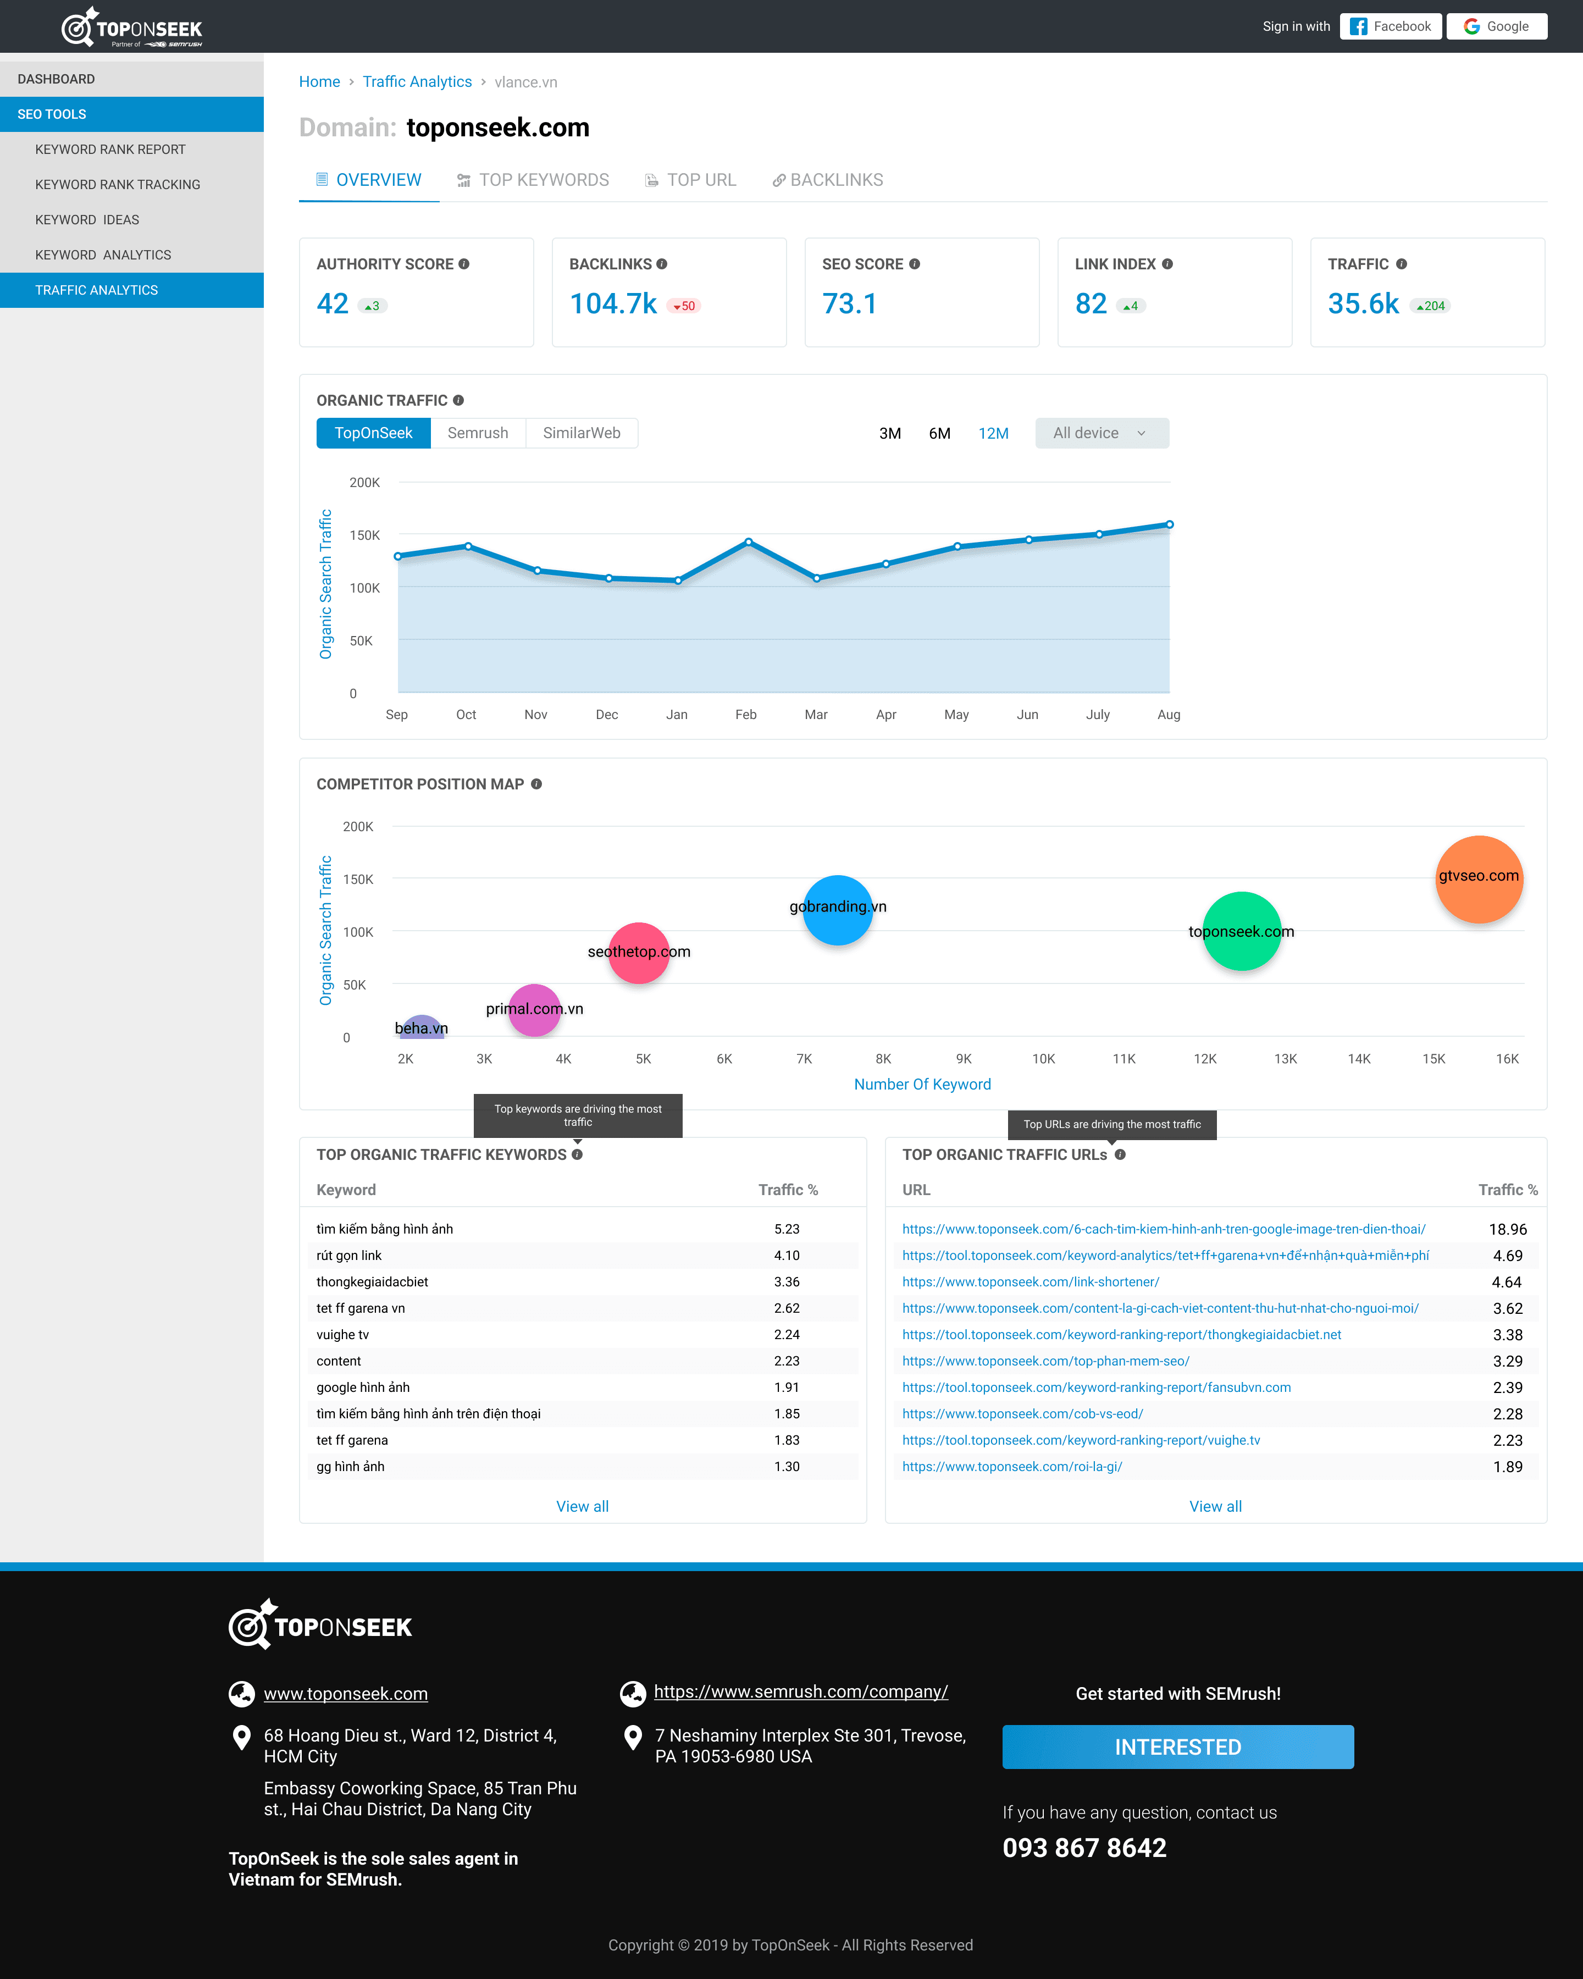Viewport: 1583px width, 1979px height.
Task: Click the Feb data point on traffic chart
Action: point(749,541)
